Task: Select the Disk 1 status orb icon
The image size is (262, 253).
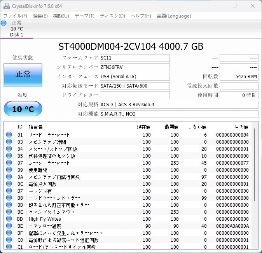Action: [3, 23]
